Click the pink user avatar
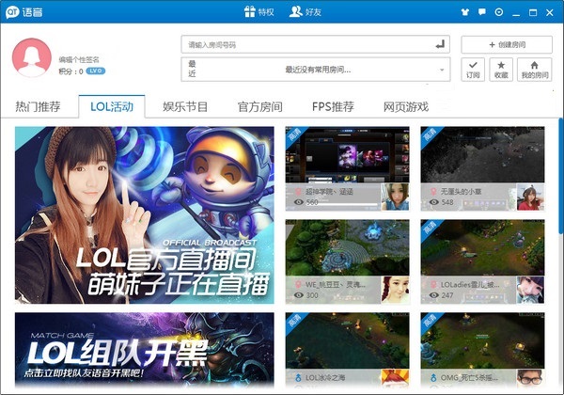Screen dimensions: 564x395 tap(32, 57)
